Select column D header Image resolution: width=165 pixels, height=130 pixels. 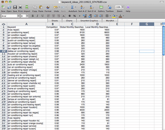click(x=97, y=24)
